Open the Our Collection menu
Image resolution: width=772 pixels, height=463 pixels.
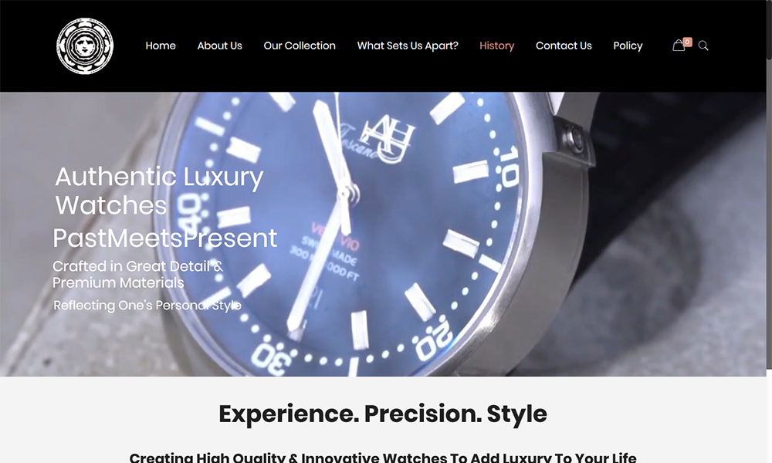coord(300,46)
